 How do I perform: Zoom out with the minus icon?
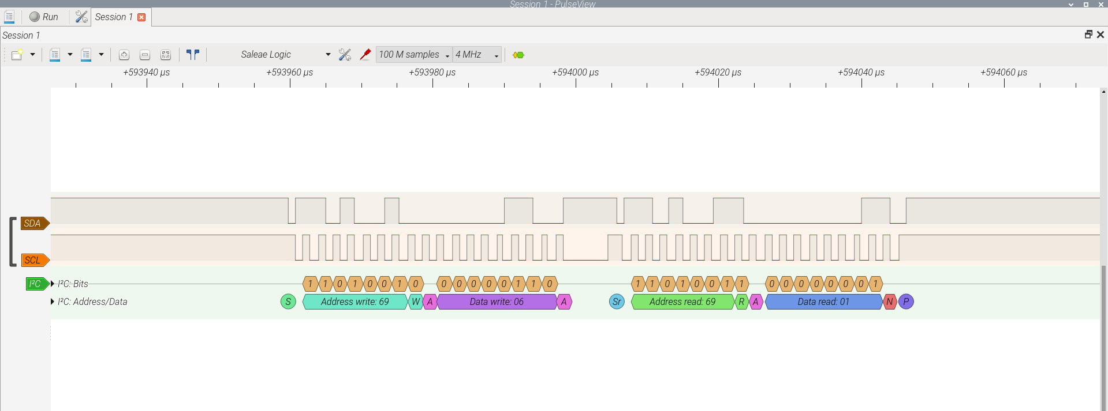point(145,55)
